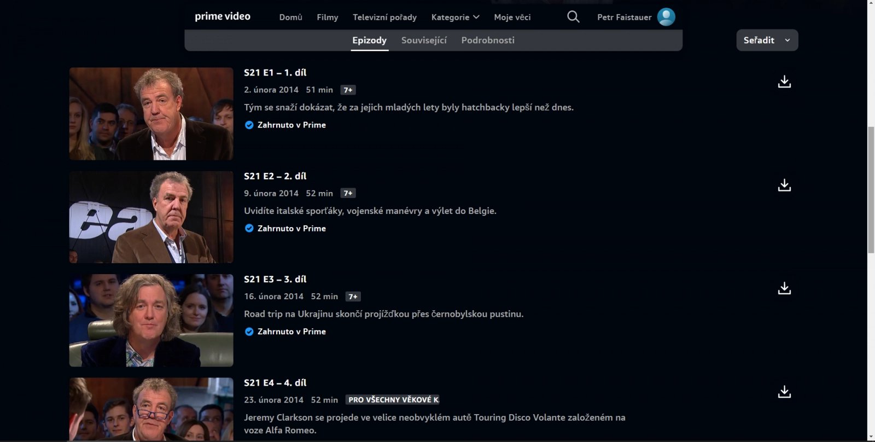Viewport: 875px width, 442px height.
Task: Click the page's vertical scrollbar thumb
Action: click(871, 190)
